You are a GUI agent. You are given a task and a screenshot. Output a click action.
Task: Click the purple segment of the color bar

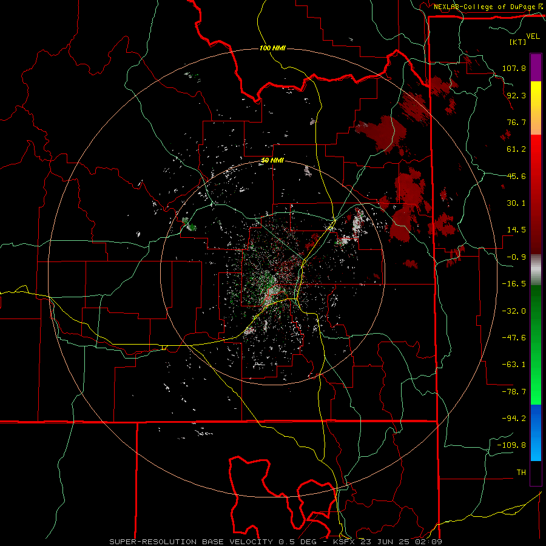pos(536,67)
